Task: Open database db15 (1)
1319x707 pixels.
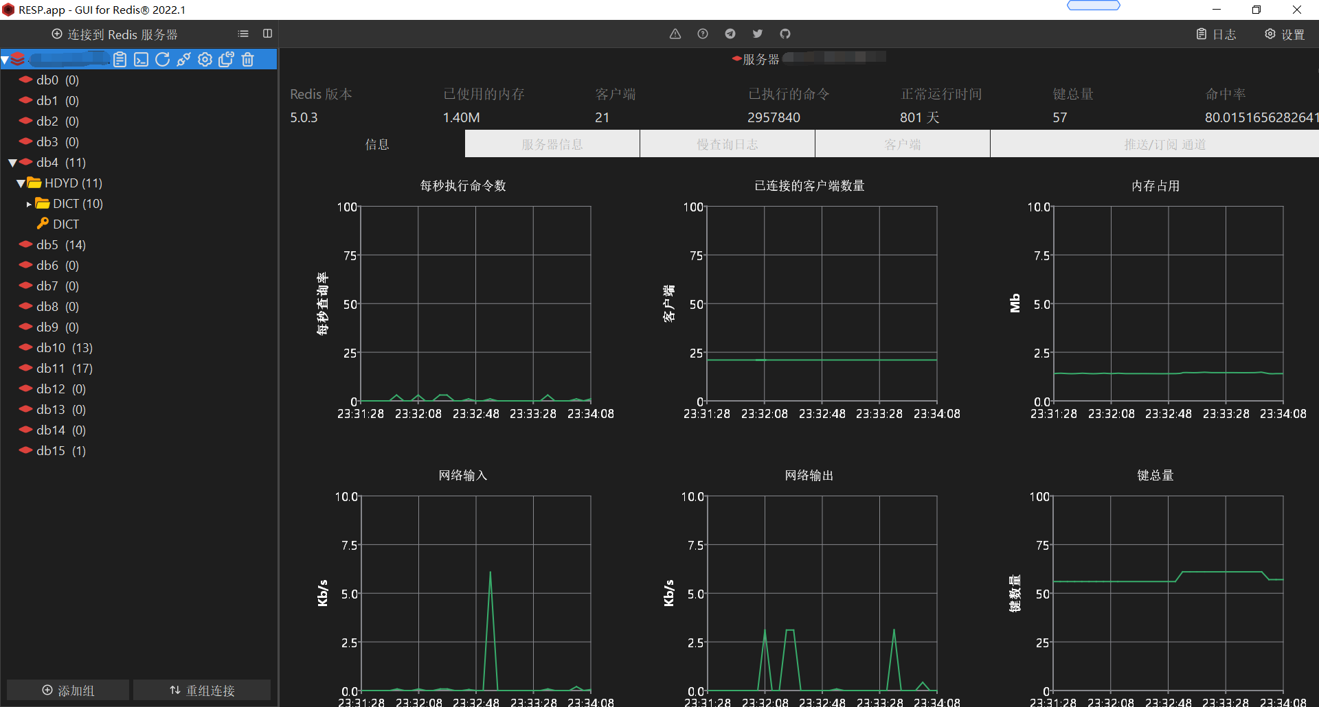Action: click(x=61, y=450)
